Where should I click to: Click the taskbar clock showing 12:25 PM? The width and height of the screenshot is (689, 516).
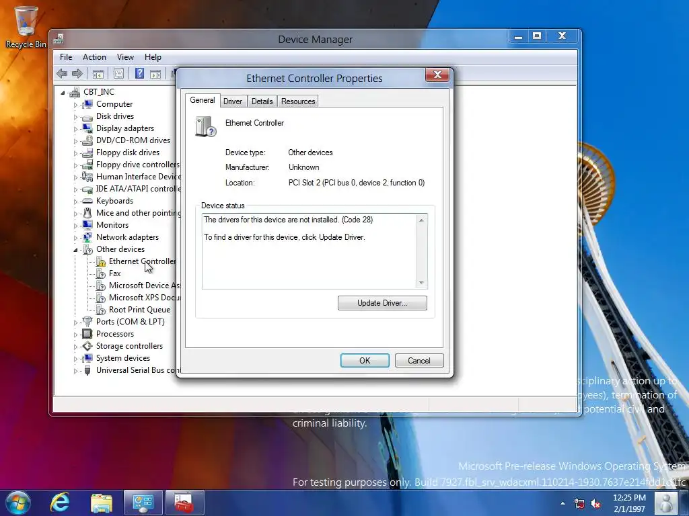[x=629, y=503]
